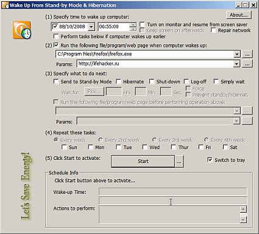Click the Params field with lifehacker.ru

point(155,64)
